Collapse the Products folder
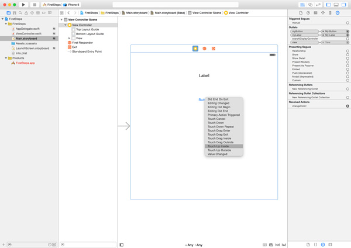Image resolution: width=351 pixels, height=248 pixels. (6, 58)
